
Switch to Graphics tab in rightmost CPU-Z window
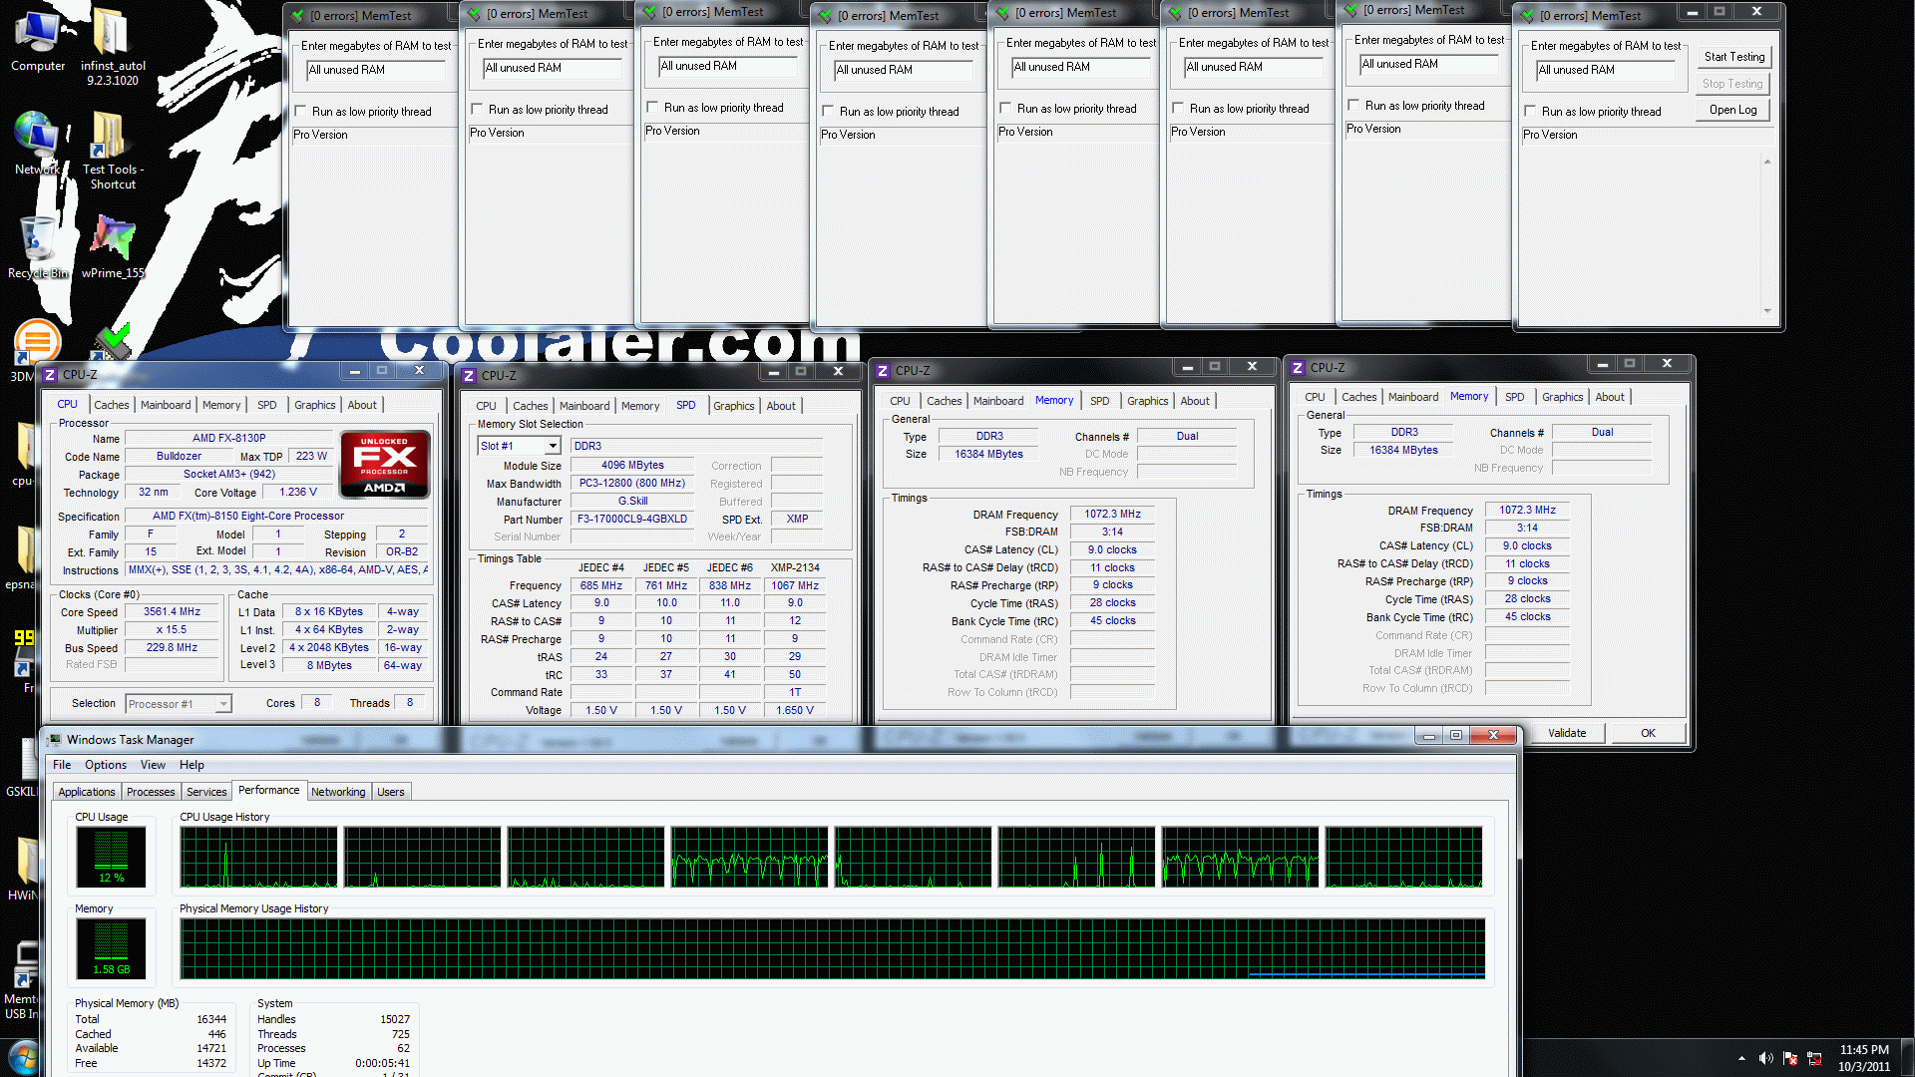click(x=1562, y=397)
